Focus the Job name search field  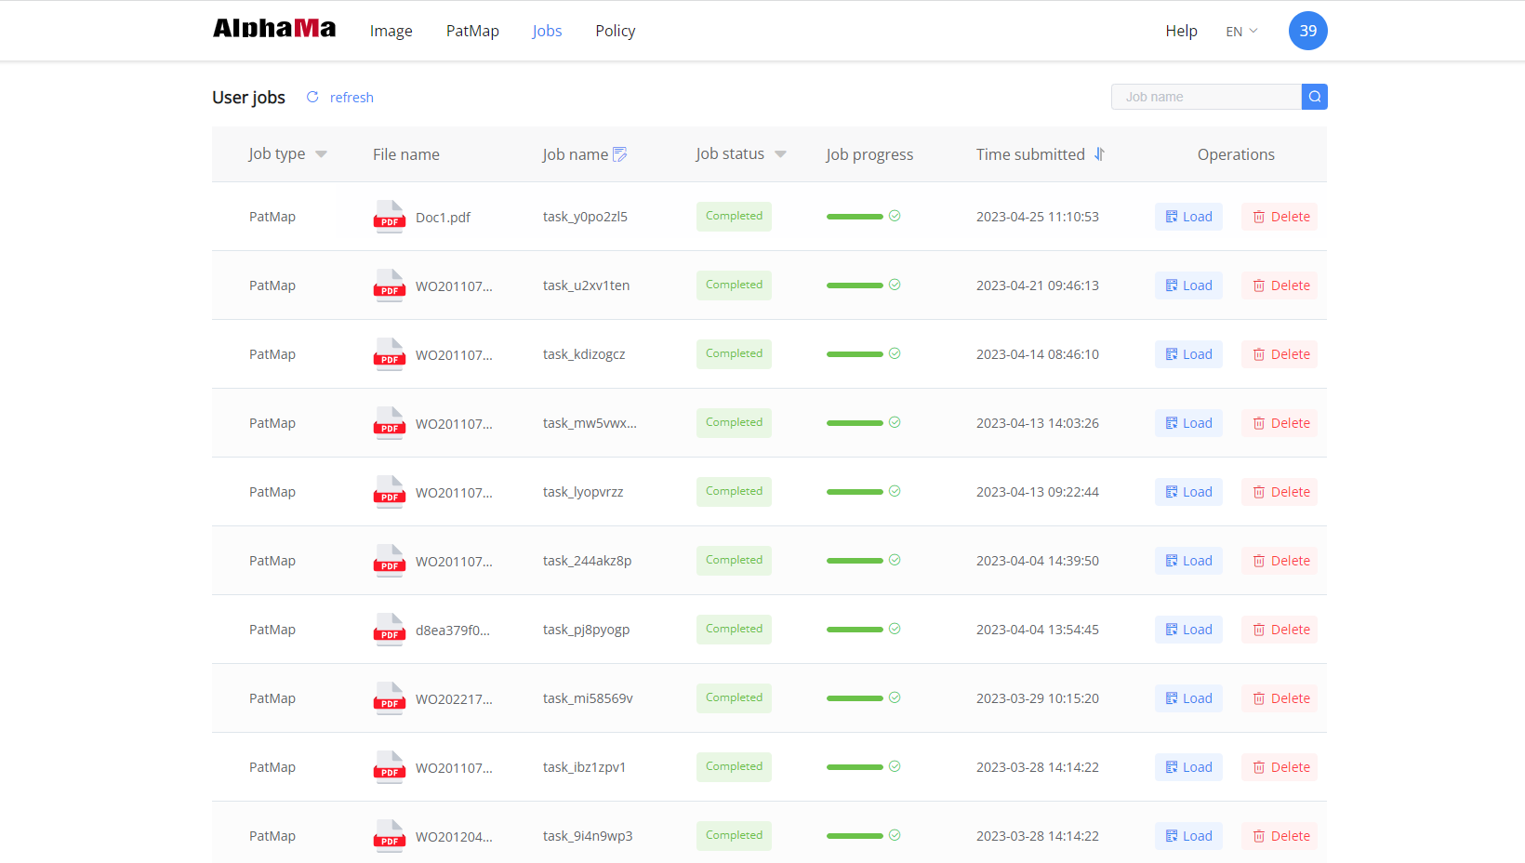click(x=1206, y=97)
